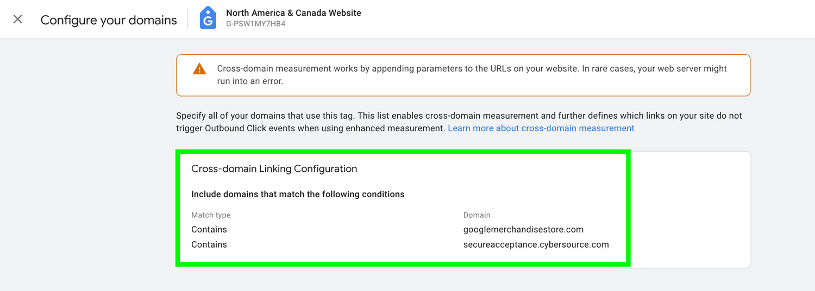The width and height of the screenshot is (815, 291).
Task: Select the secureacceptance.cybersource.com domain entry
Action: [x=536, y=244]
